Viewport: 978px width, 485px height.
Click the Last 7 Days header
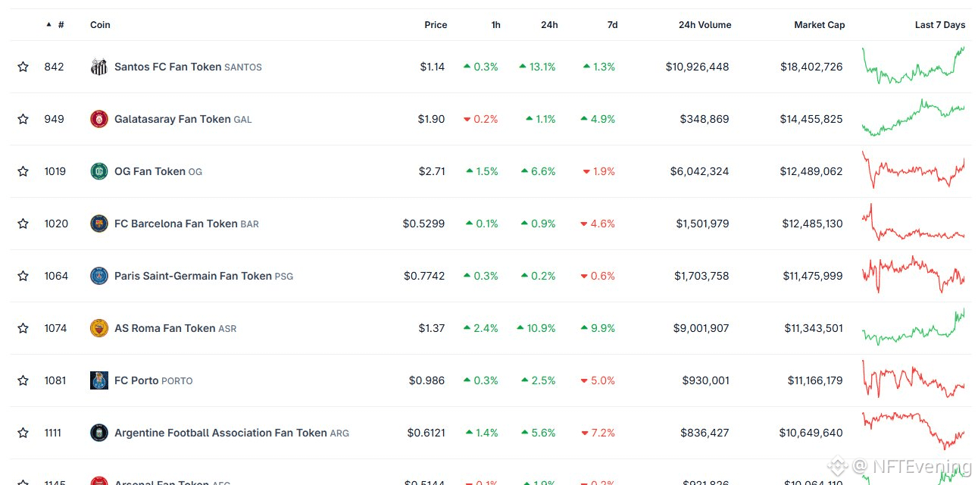click(x=940, y=25)
